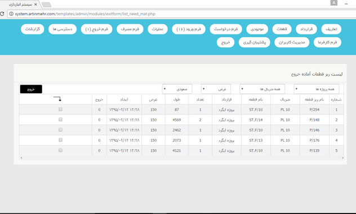Click the لیست ریز قطعات آماده خروج heading
The height and width of the screenshot is (214, 356).
(317, 74)
